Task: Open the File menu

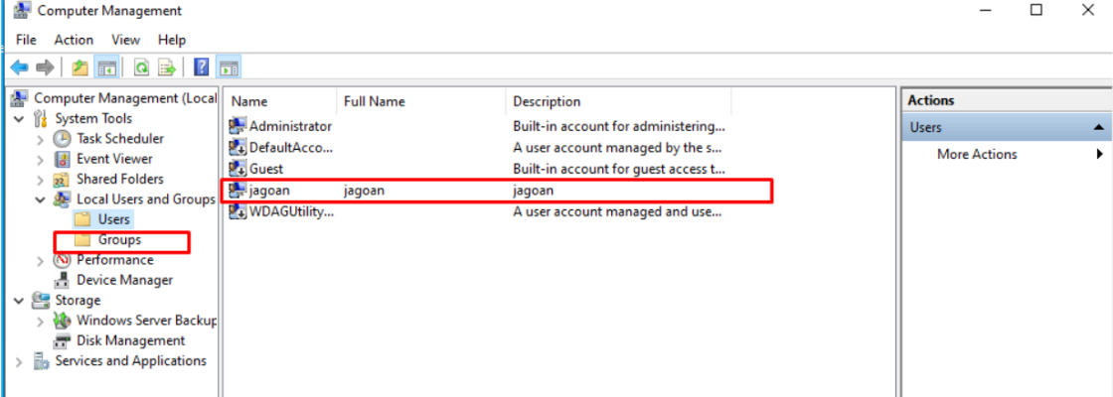Action: pos(26,40)
